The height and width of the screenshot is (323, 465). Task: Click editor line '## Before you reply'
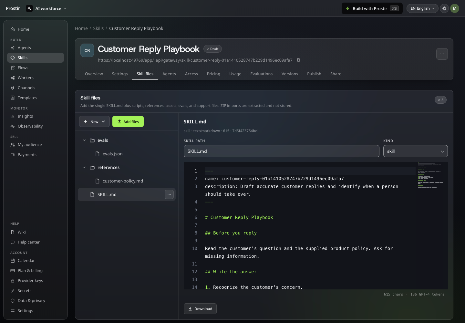point(231,233)
